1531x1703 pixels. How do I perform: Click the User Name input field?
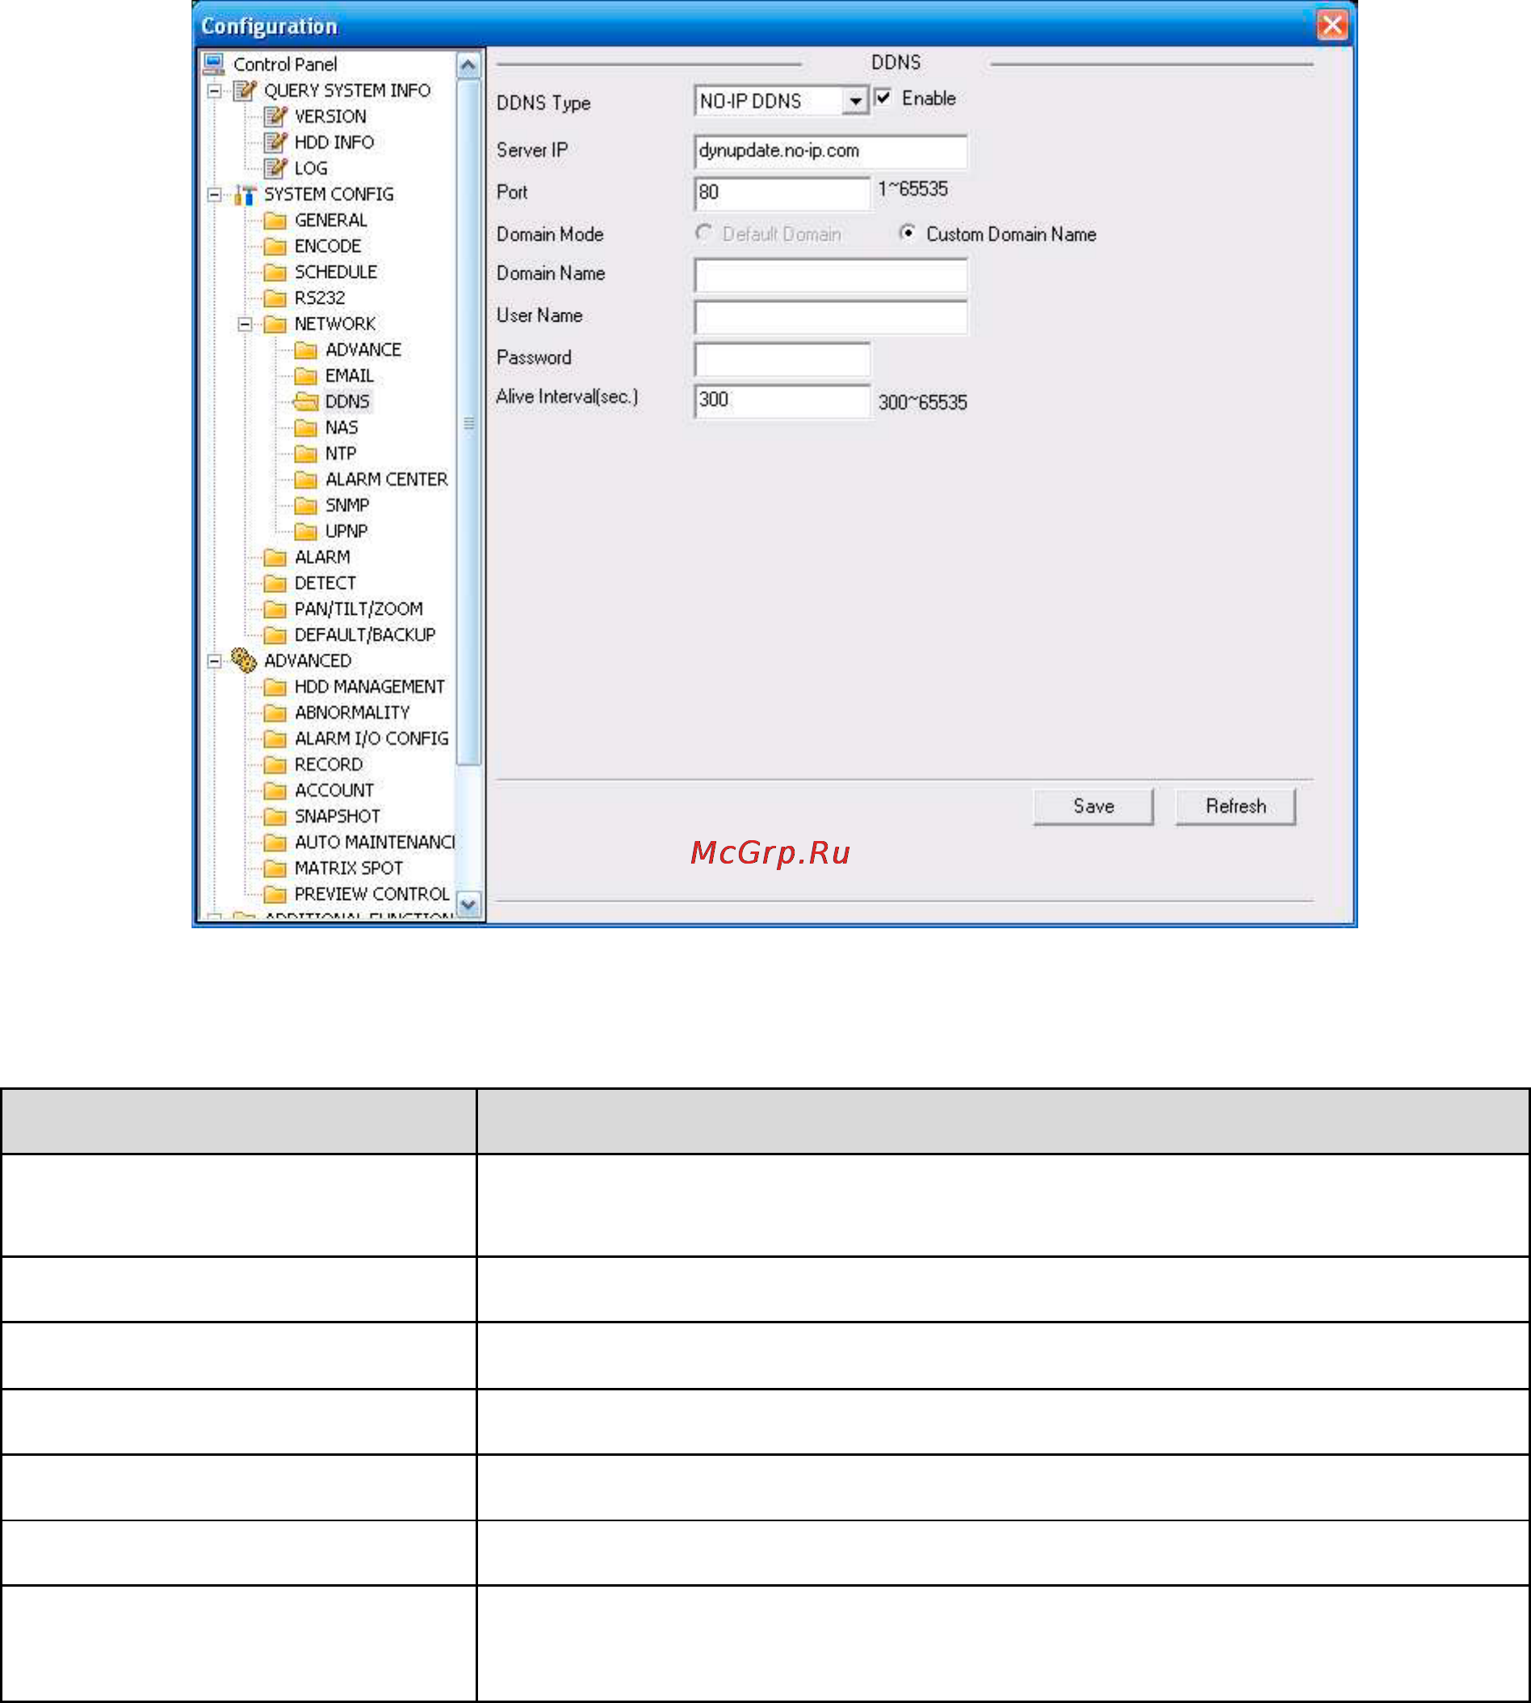pos(831,317)
